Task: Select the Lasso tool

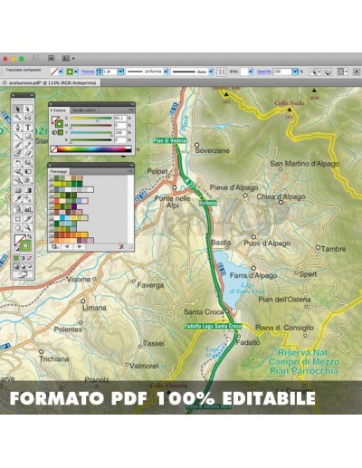Action: 28,118
